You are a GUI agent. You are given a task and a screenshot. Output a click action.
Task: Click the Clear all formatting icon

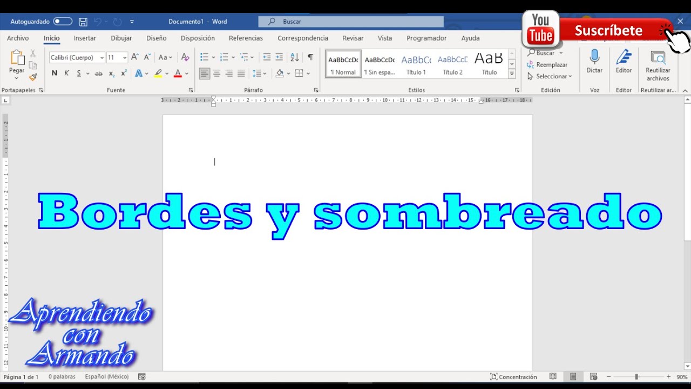point(185,57)
